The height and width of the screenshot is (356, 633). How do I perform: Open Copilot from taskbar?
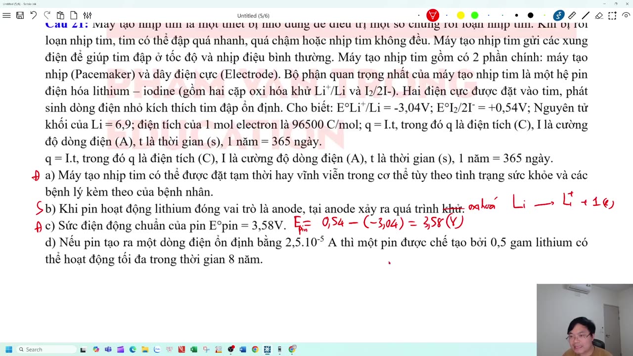point(96,350)
